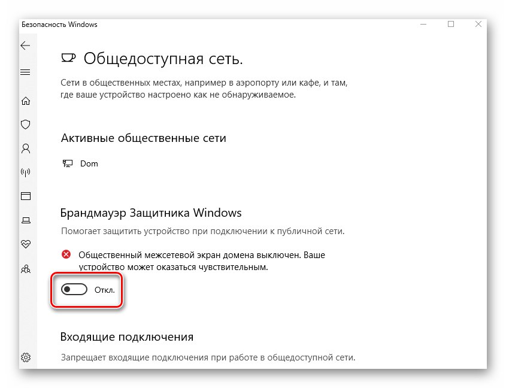This screenshot has width=506, height=388.
Task: Open Family options people icon
Action: coord(26,269)
